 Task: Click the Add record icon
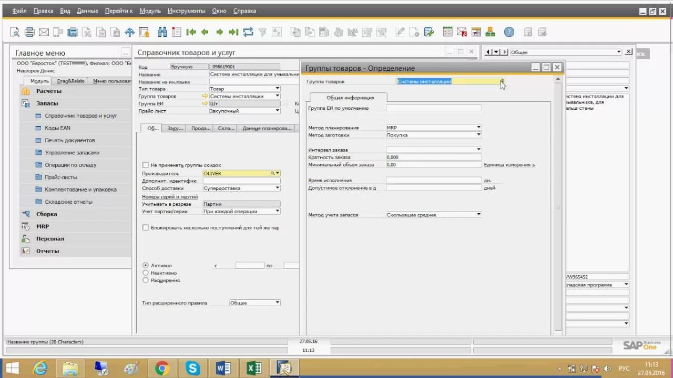pos(177,32)
